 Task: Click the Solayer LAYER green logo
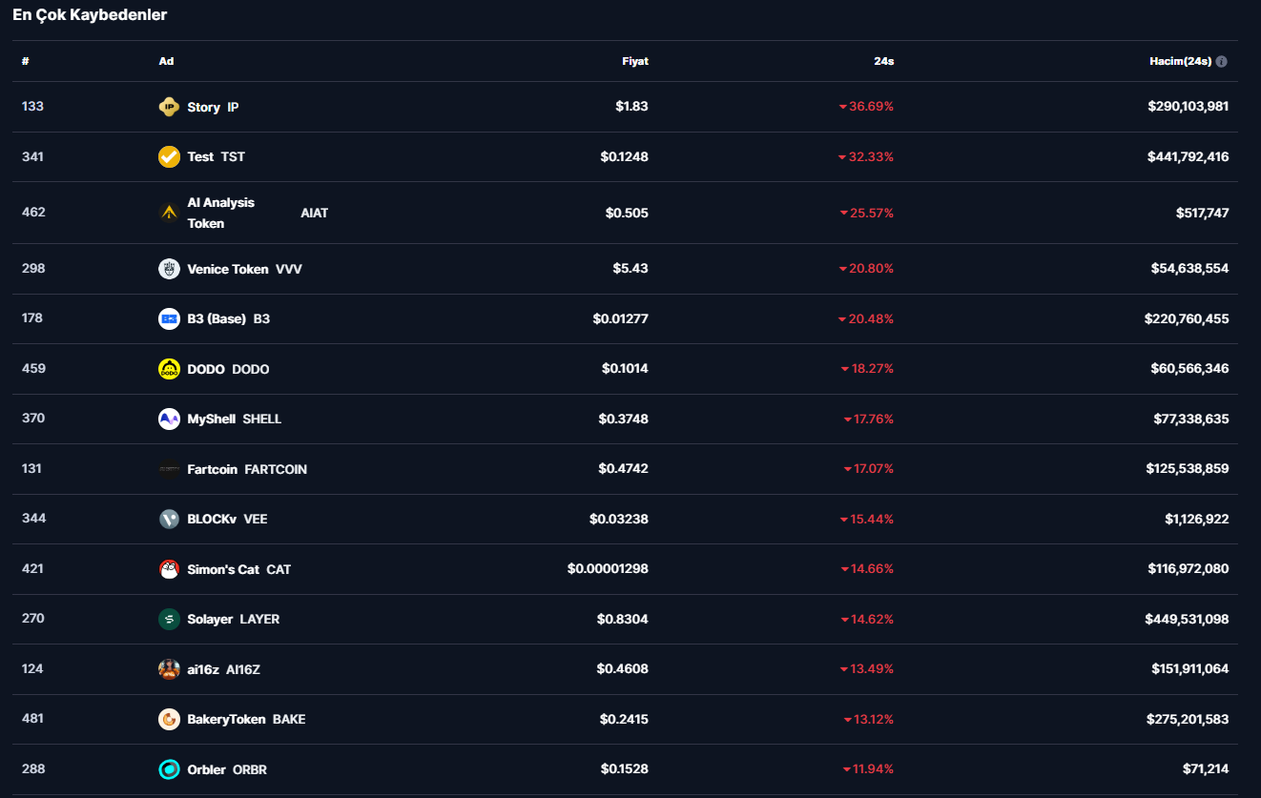coord(169,619)
